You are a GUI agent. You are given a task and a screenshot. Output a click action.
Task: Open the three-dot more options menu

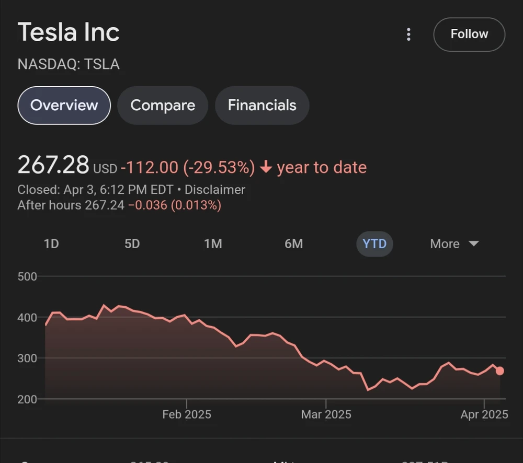(408, 34)
